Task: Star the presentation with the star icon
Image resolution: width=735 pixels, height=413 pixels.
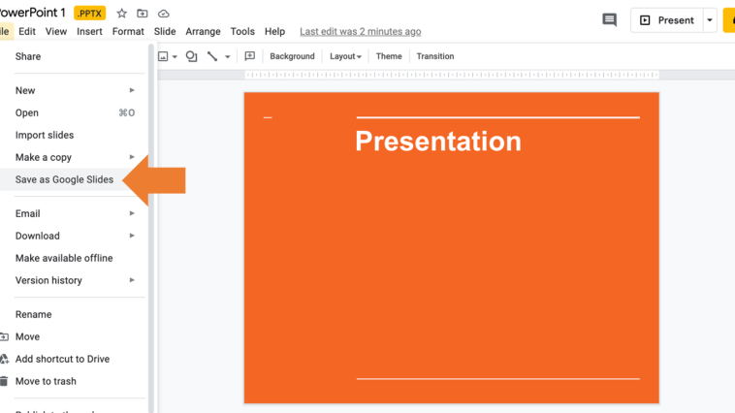Action: [x=121, y=14]
